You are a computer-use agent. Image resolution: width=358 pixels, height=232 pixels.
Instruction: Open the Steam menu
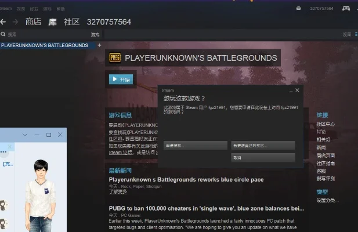pos(6,9)
